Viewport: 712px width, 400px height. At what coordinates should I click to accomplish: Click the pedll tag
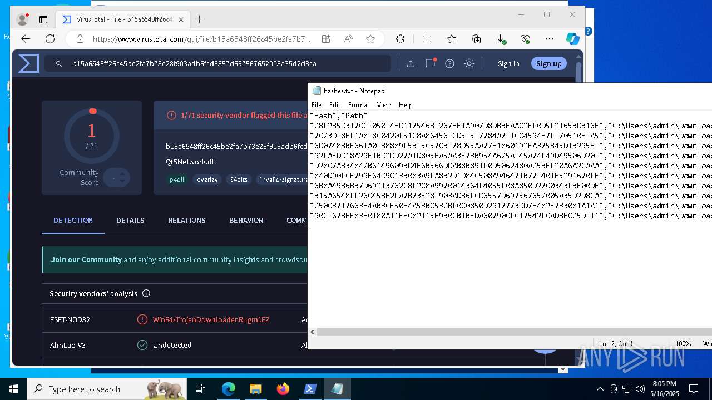point(177,179)
